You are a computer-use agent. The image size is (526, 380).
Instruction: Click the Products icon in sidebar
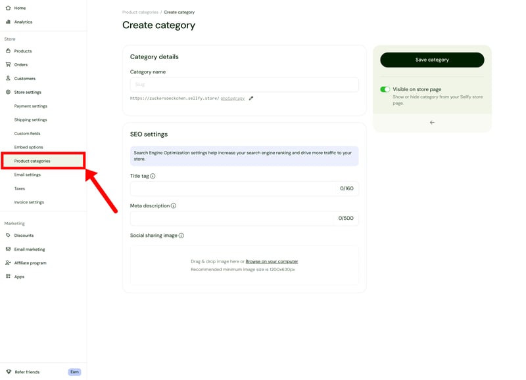click(x=8, y=51)
